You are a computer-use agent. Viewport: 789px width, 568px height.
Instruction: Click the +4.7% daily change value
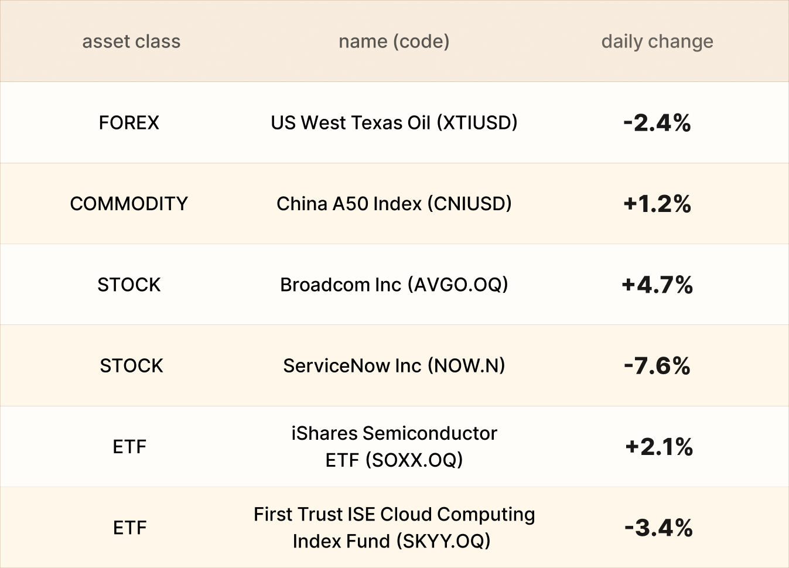[657, 285]
